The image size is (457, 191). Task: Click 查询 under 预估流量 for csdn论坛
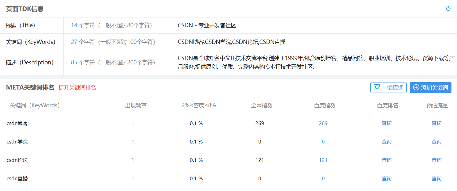tap(437, 160)
